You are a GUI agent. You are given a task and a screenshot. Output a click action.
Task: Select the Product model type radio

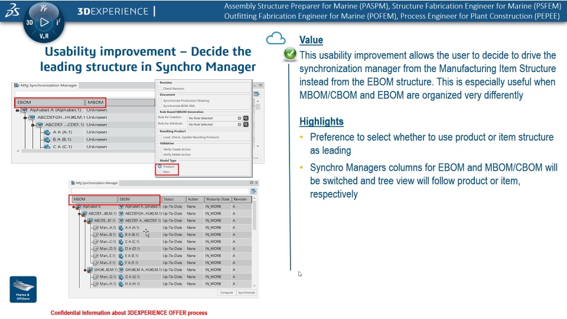(160, 167)
